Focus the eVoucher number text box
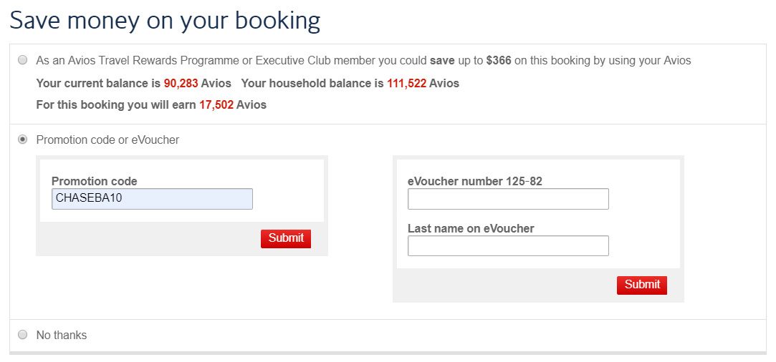776x362 pixels. pyautogui.click(x=508, y=199)
